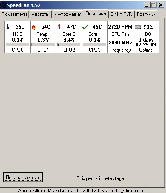
Task: Click the SpeedFan title bar app icon
Action: (x=3, y=5)
